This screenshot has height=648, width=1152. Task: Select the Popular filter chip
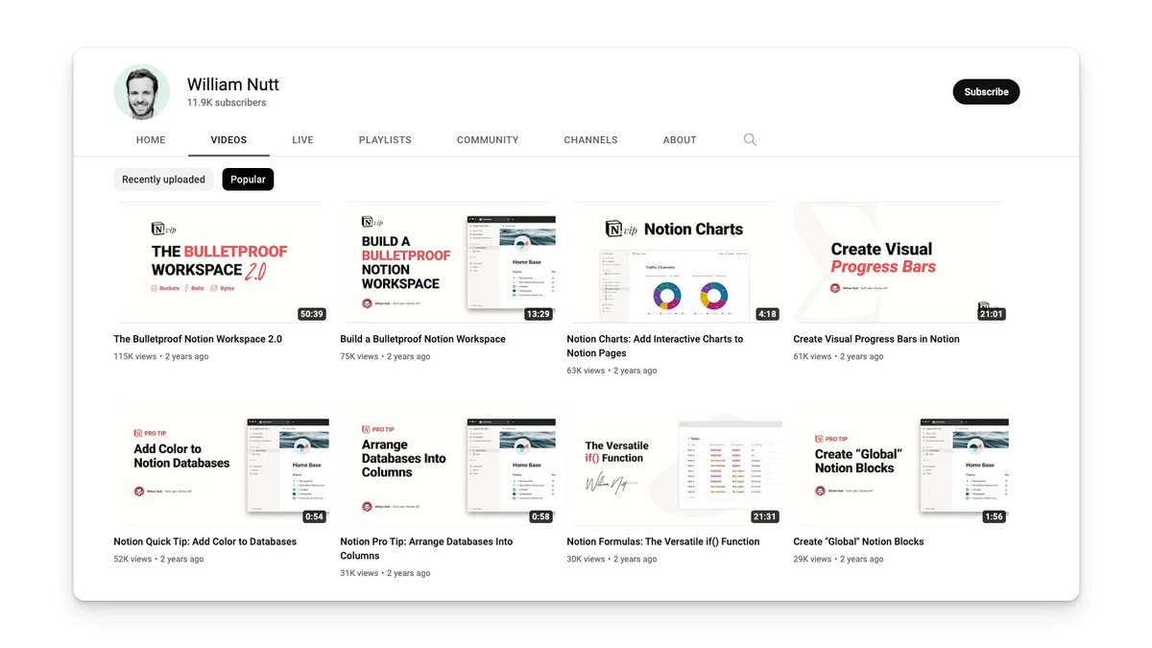tap(248, 180)
